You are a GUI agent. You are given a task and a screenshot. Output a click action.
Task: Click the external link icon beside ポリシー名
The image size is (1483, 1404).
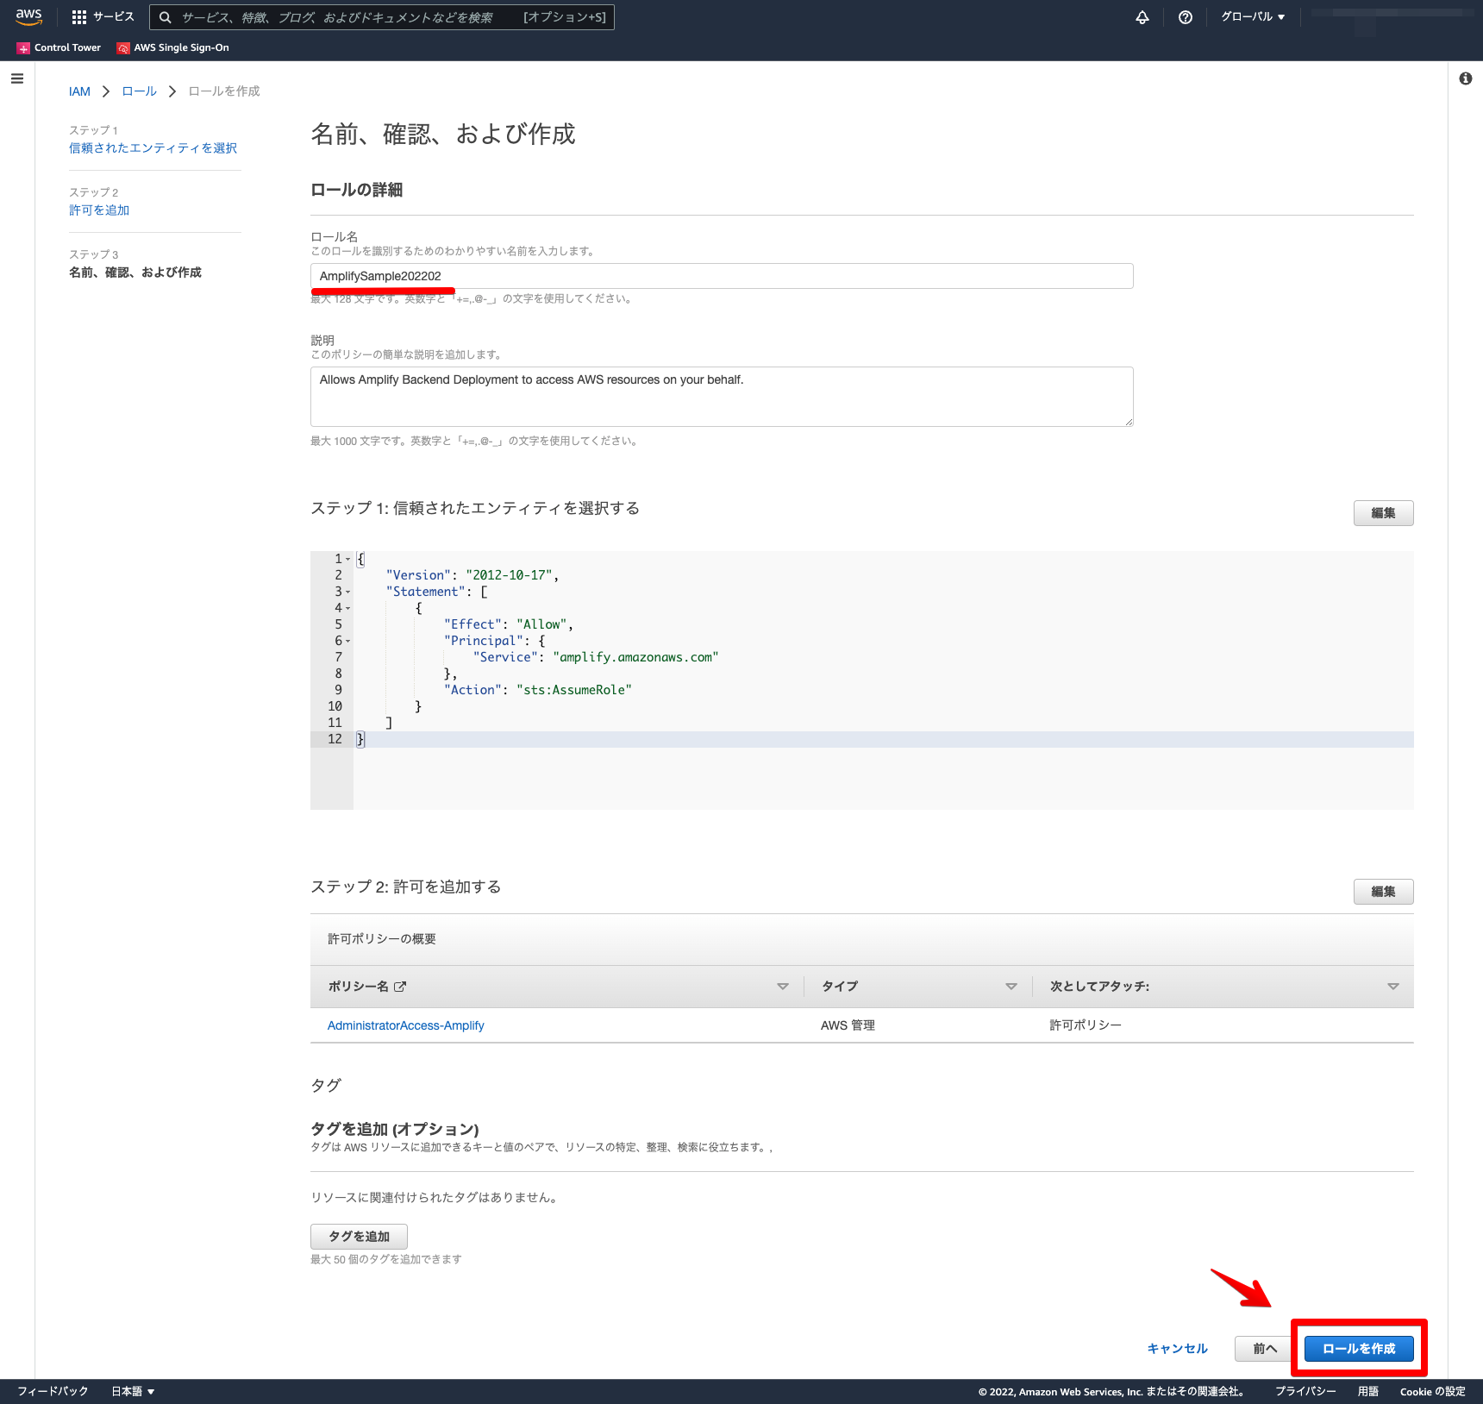pos(400,987)
